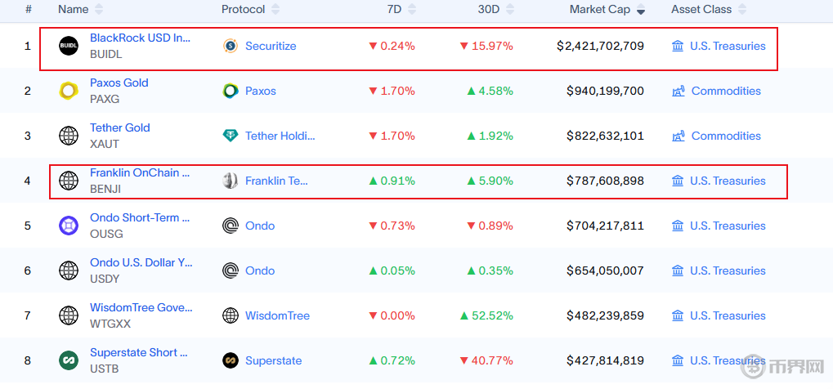Open the BlackRock USD fund link

(x=140, y=38)
